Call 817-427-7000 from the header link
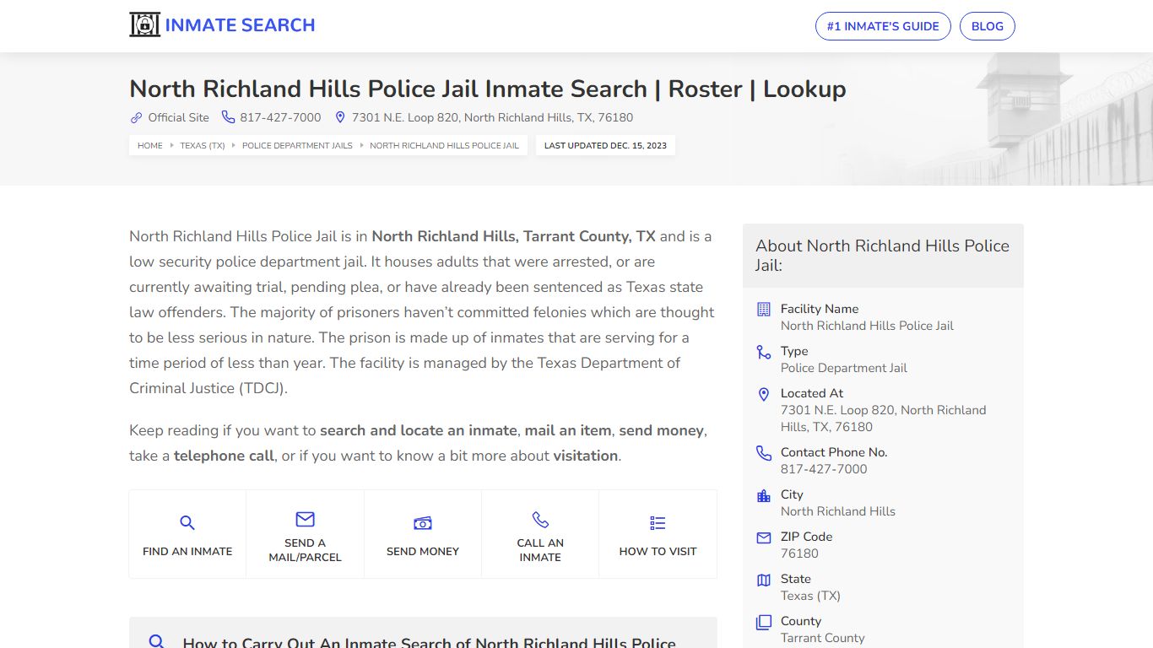 (280, 117)
